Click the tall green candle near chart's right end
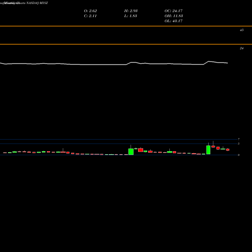This screenshot has height=252, width=252. point(208,150)
